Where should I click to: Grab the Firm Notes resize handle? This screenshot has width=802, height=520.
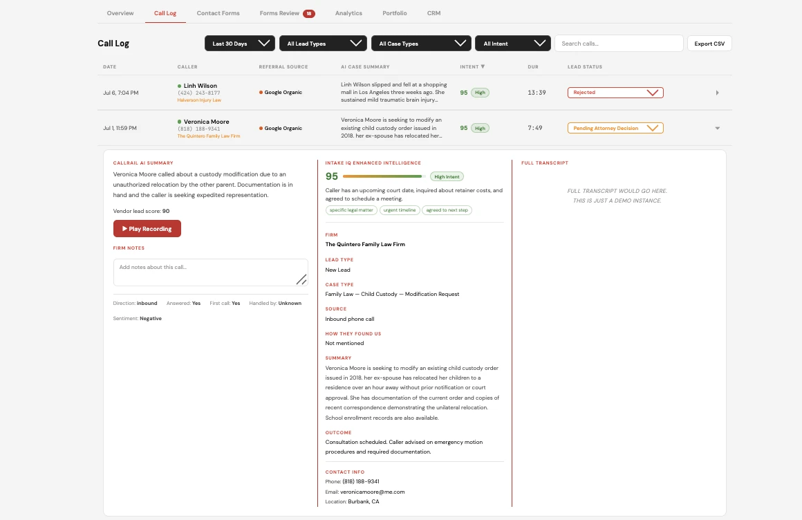click(x=301, y=279)
